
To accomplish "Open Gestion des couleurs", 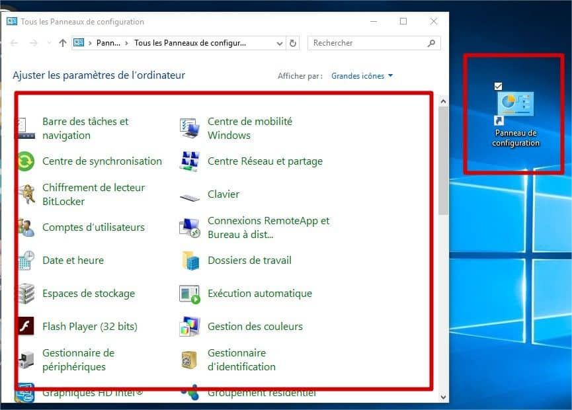I will tap(256, 326).
